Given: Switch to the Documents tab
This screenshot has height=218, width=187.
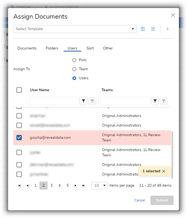Looking at the screenshot, I should 27,48.
